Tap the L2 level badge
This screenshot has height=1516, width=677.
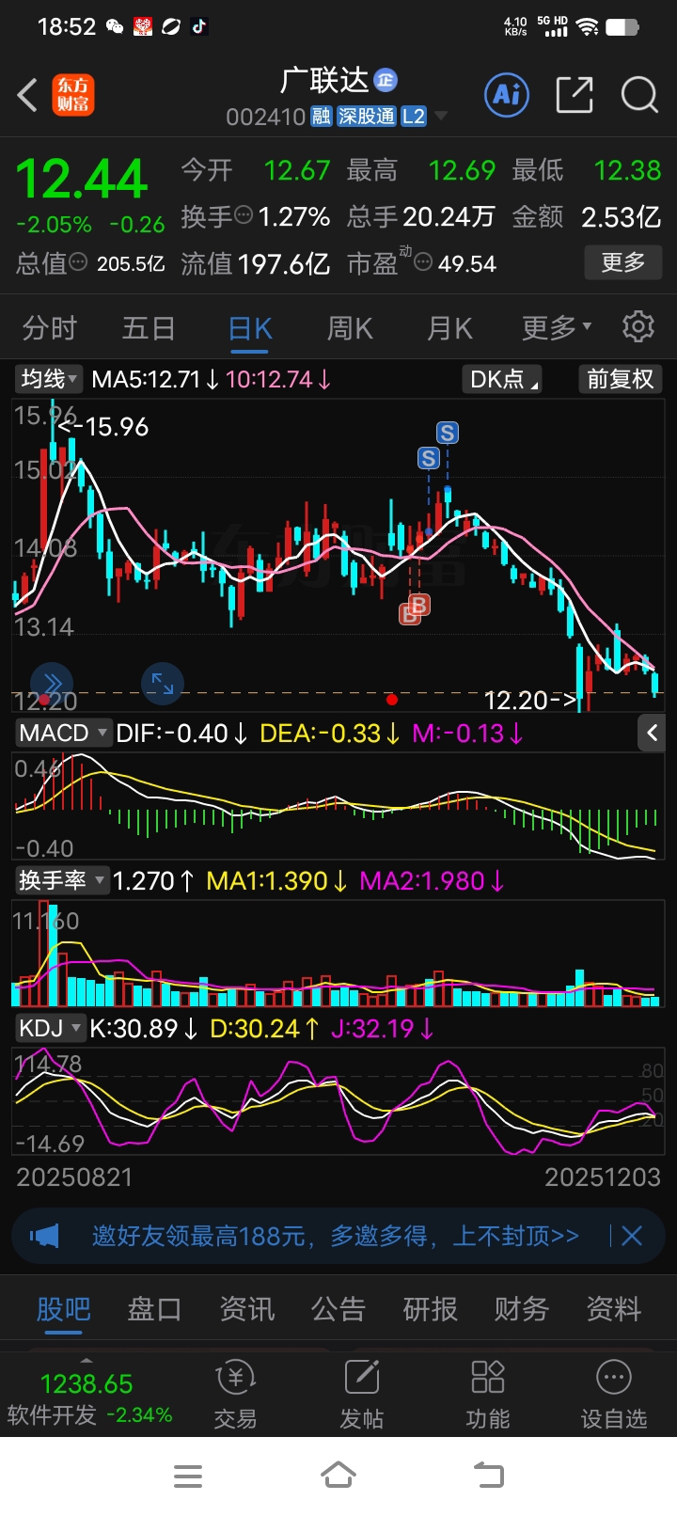(x=414, y=116)
